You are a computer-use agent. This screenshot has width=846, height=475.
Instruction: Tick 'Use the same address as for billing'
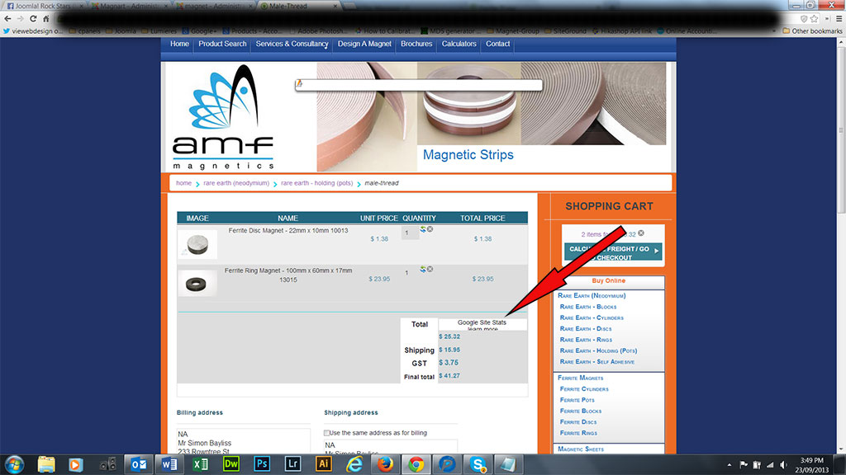(326, 433)
